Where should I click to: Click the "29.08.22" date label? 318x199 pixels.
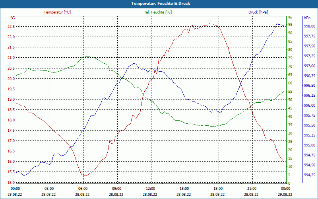pos(285,195)
